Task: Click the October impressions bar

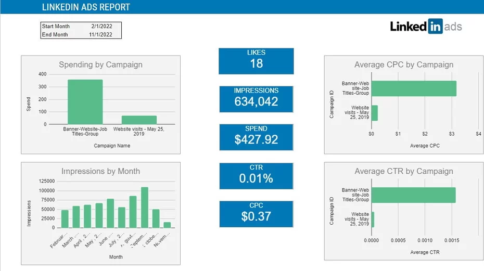Action: (156, 218)
